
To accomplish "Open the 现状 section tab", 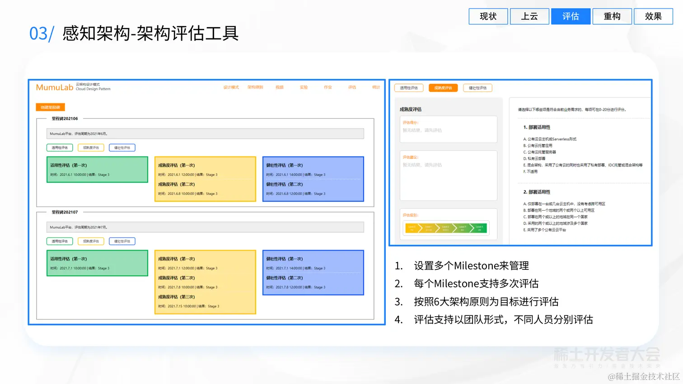I will [488, 16].
